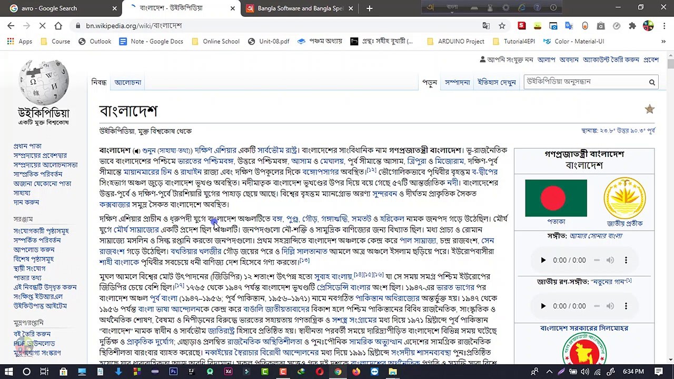The image size is (674, 379).
Task: Open প্রধান পাতা sidebar link
Action: coord(27,146)
